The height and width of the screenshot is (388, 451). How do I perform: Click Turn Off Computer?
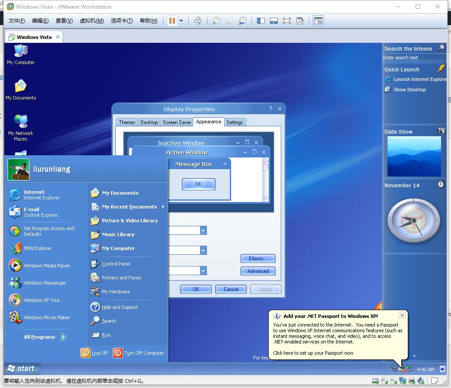(x=138, y=353)
